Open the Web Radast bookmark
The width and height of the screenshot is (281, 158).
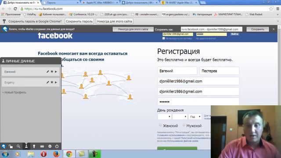coord(254,14)
